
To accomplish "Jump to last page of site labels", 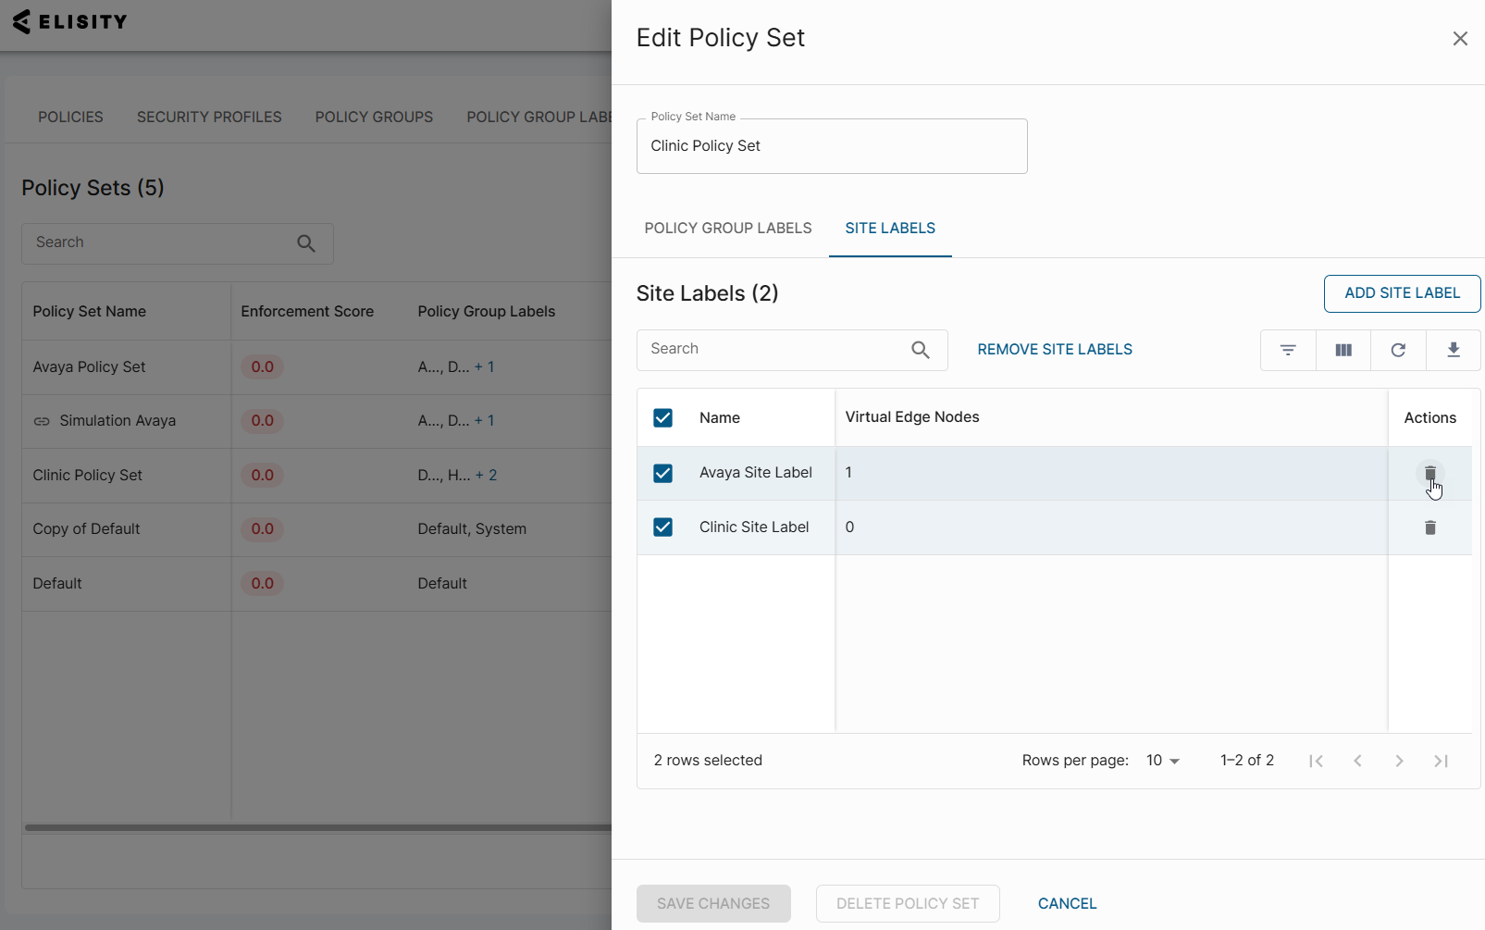I will click(1440, 761).
